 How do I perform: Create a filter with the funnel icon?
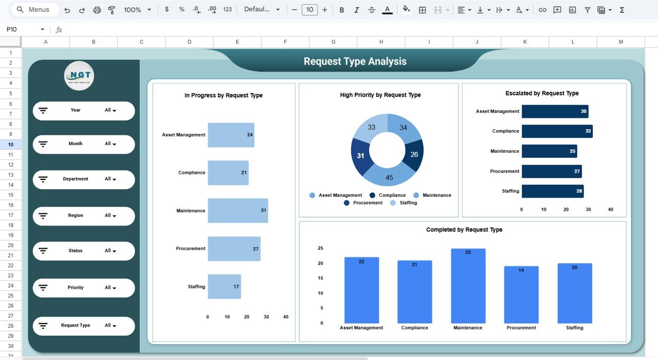pyautogui.click(x=587, y=10)
